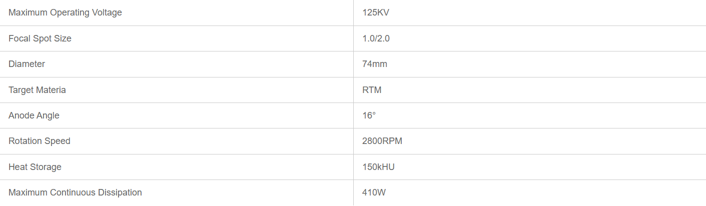The height and width of the screenshot is (206, 706).
Task: Click the Target Materia label
Action: 37,90
